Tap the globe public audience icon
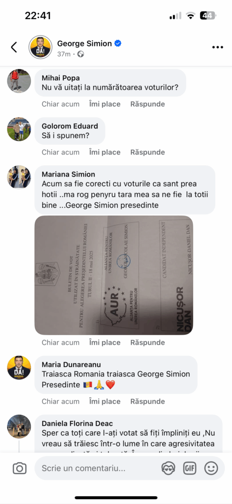 (81, 54)
